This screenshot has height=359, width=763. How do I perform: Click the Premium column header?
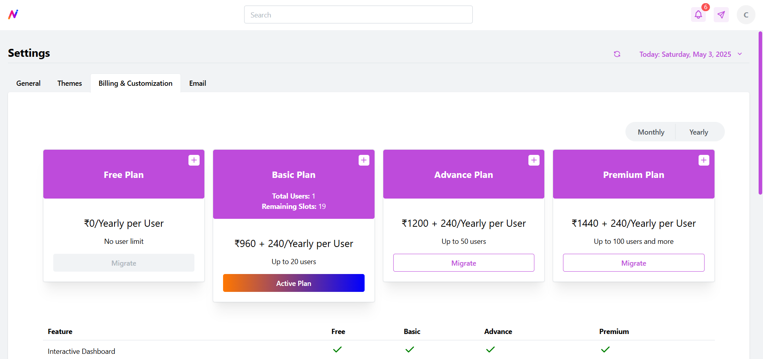614,332
